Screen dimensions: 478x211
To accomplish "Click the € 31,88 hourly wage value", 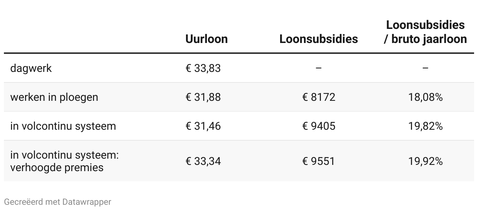I will tap(203, 97).
